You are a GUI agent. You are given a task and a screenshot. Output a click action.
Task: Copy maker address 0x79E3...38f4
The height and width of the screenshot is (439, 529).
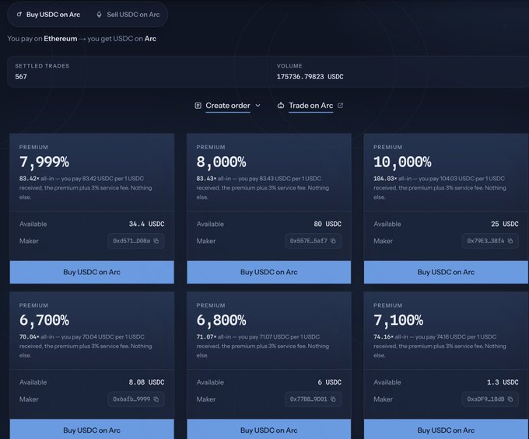510,241
